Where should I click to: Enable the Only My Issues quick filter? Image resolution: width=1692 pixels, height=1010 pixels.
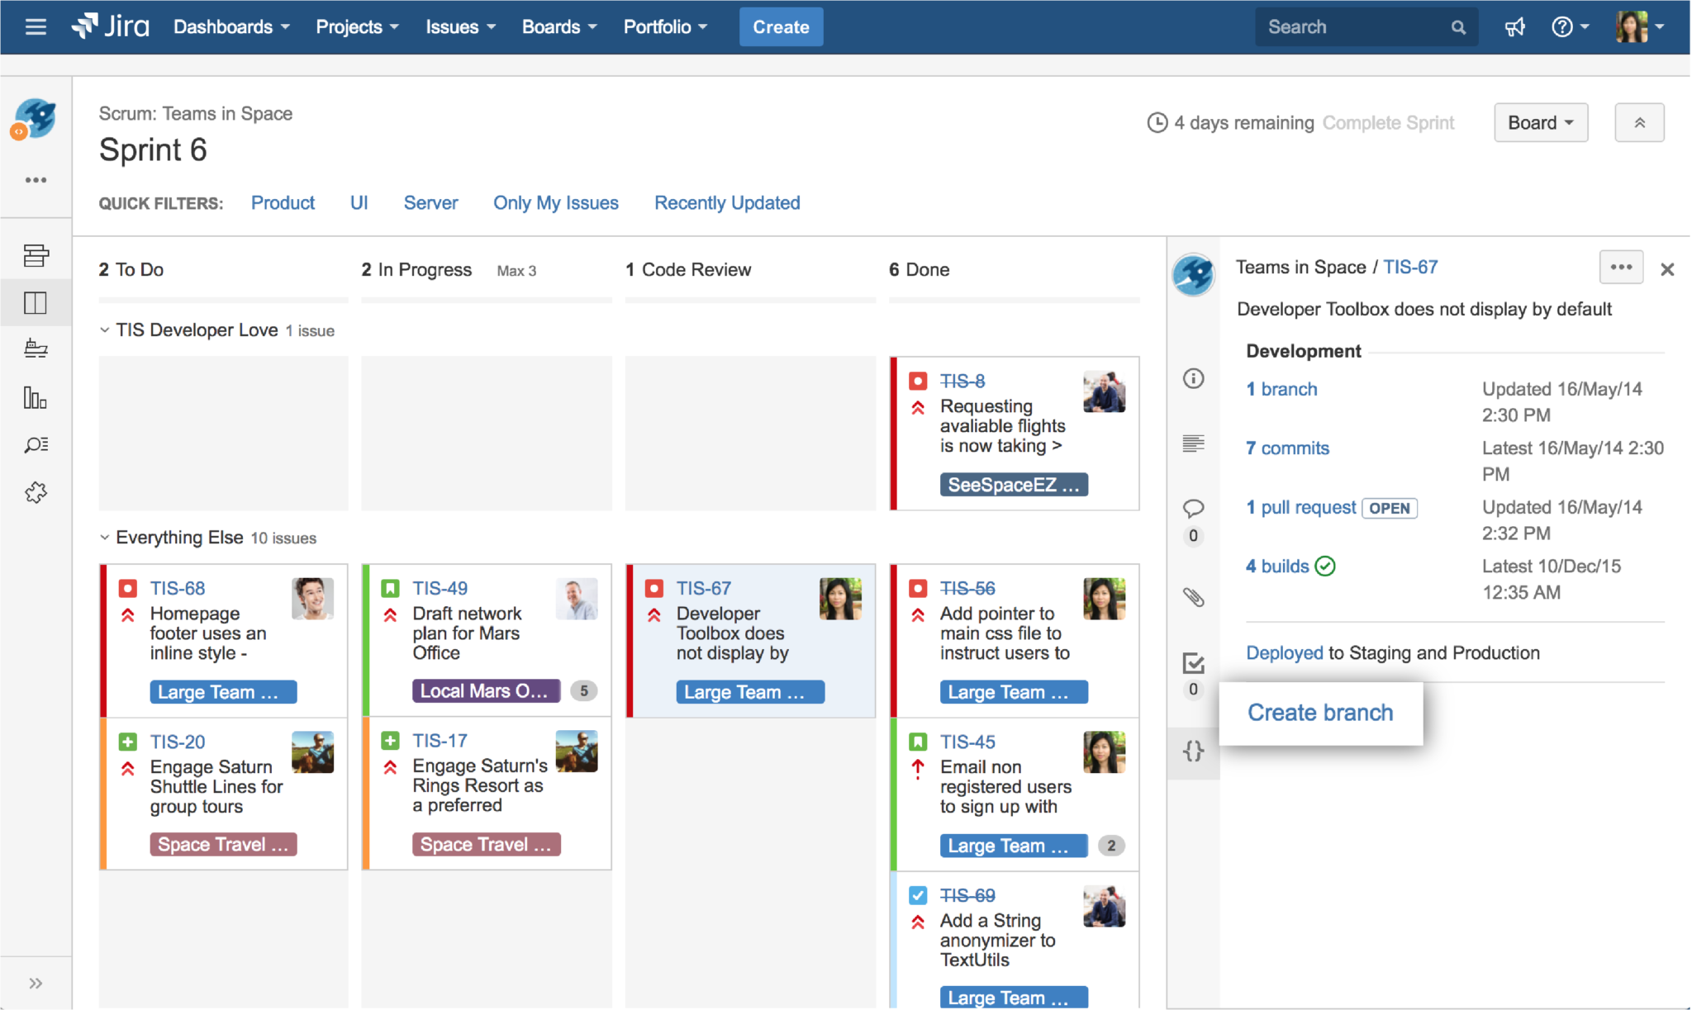(555, 202)
